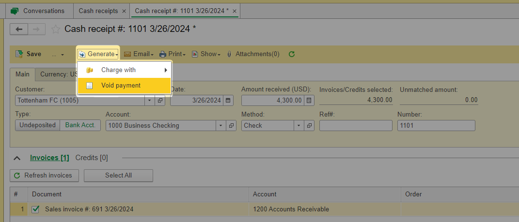Close the Cash receipts tab
The width and height of the screenshot is (519, 222).
coord(124,11)
